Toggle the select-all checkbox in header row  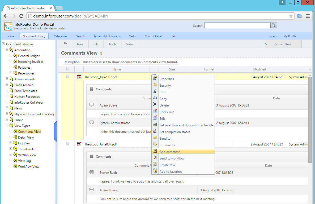[68, 69]
